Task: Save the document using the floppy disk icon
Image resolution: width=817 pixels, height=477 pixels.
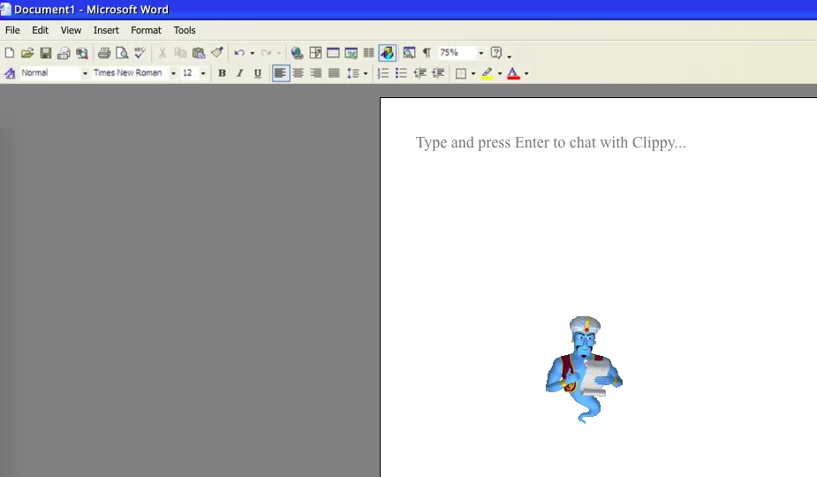Action: 46,53
